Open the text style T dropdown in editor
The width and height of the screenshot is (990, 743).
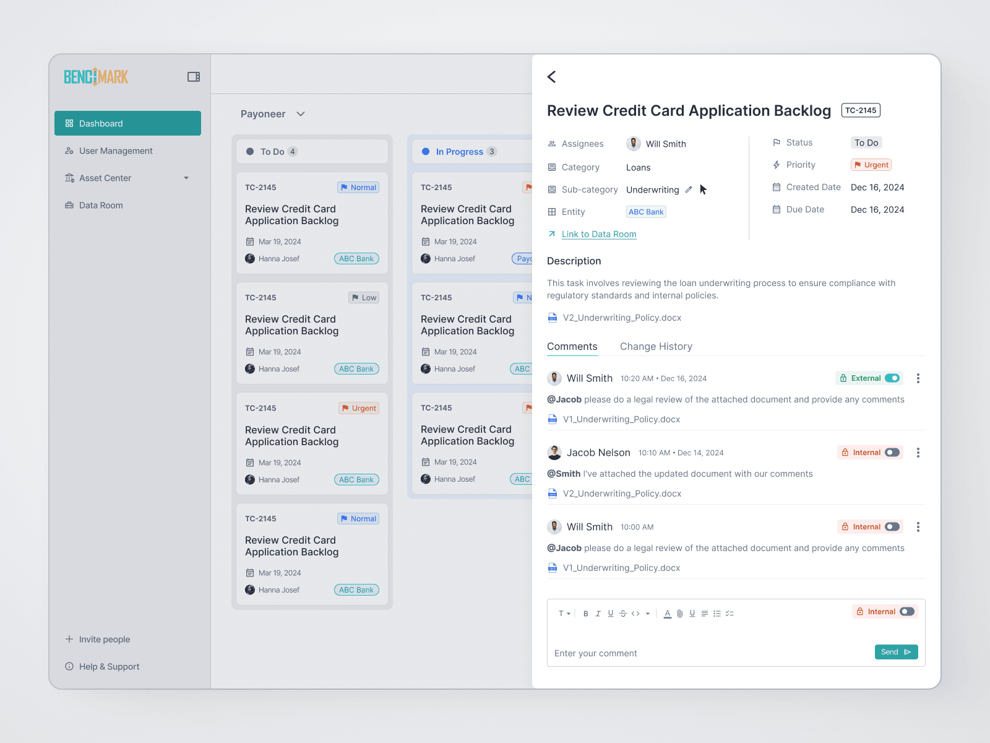coord(564,614)
